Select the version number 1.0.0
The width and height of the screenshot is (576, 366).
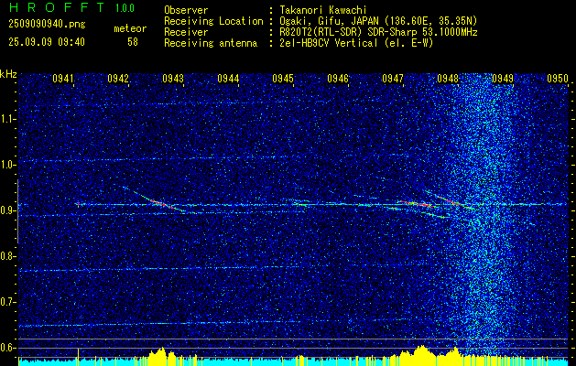[125, 8]
